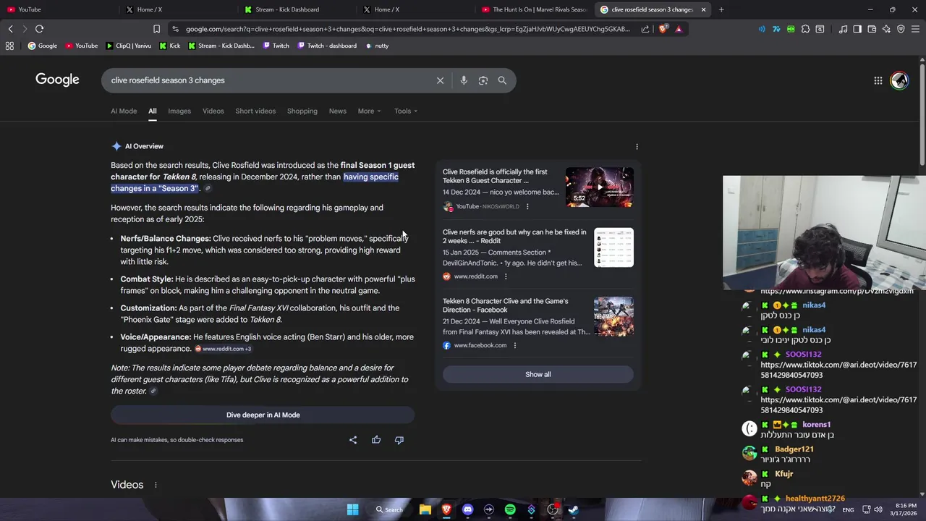Image resolution: width=926 pixels, height=521 pixels.
Task: Switch to the YouTube browser tab
Action: pos(58,9)
